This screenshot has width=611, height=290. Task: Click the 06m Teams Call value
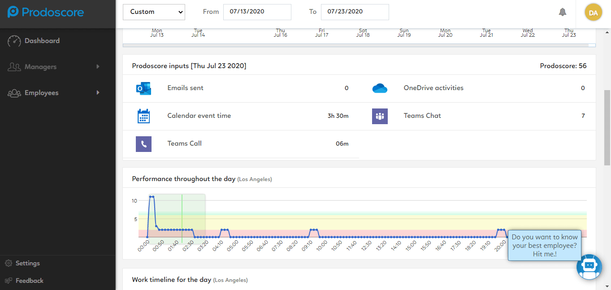342,143
